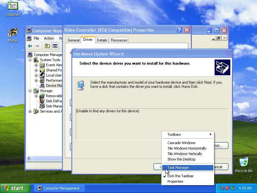Click the network connection tray icon
Image resolution: width=257 pixels, height=193 pixels.
point(221,188)
